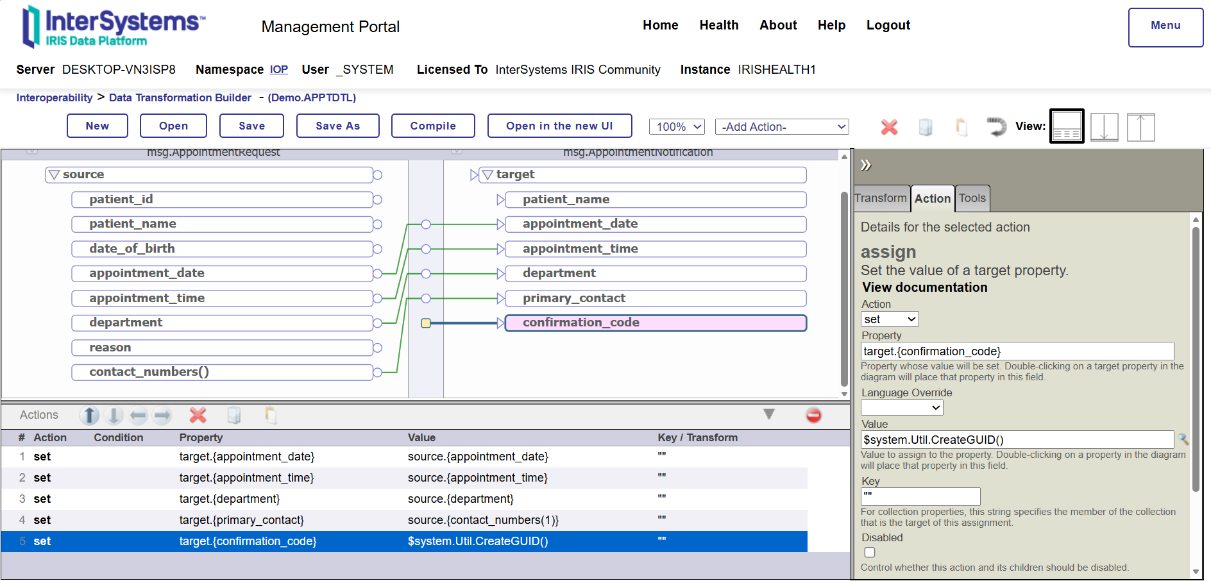Switch to the view showing only the diagram
1211x581 pixels.
1104,127
